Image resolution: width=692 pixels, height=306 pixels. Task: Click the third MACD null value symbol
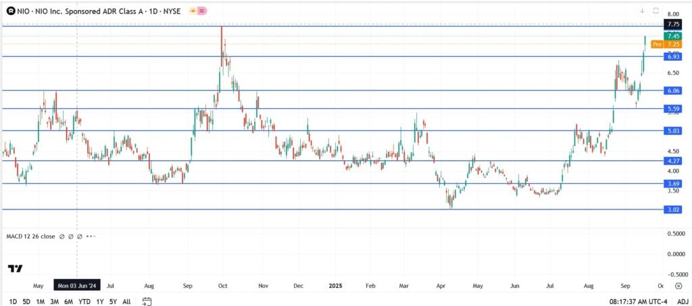80,236
